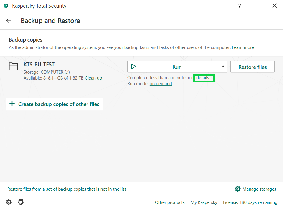
Task: Open Other products in the footer
Action: pos(170,202)
